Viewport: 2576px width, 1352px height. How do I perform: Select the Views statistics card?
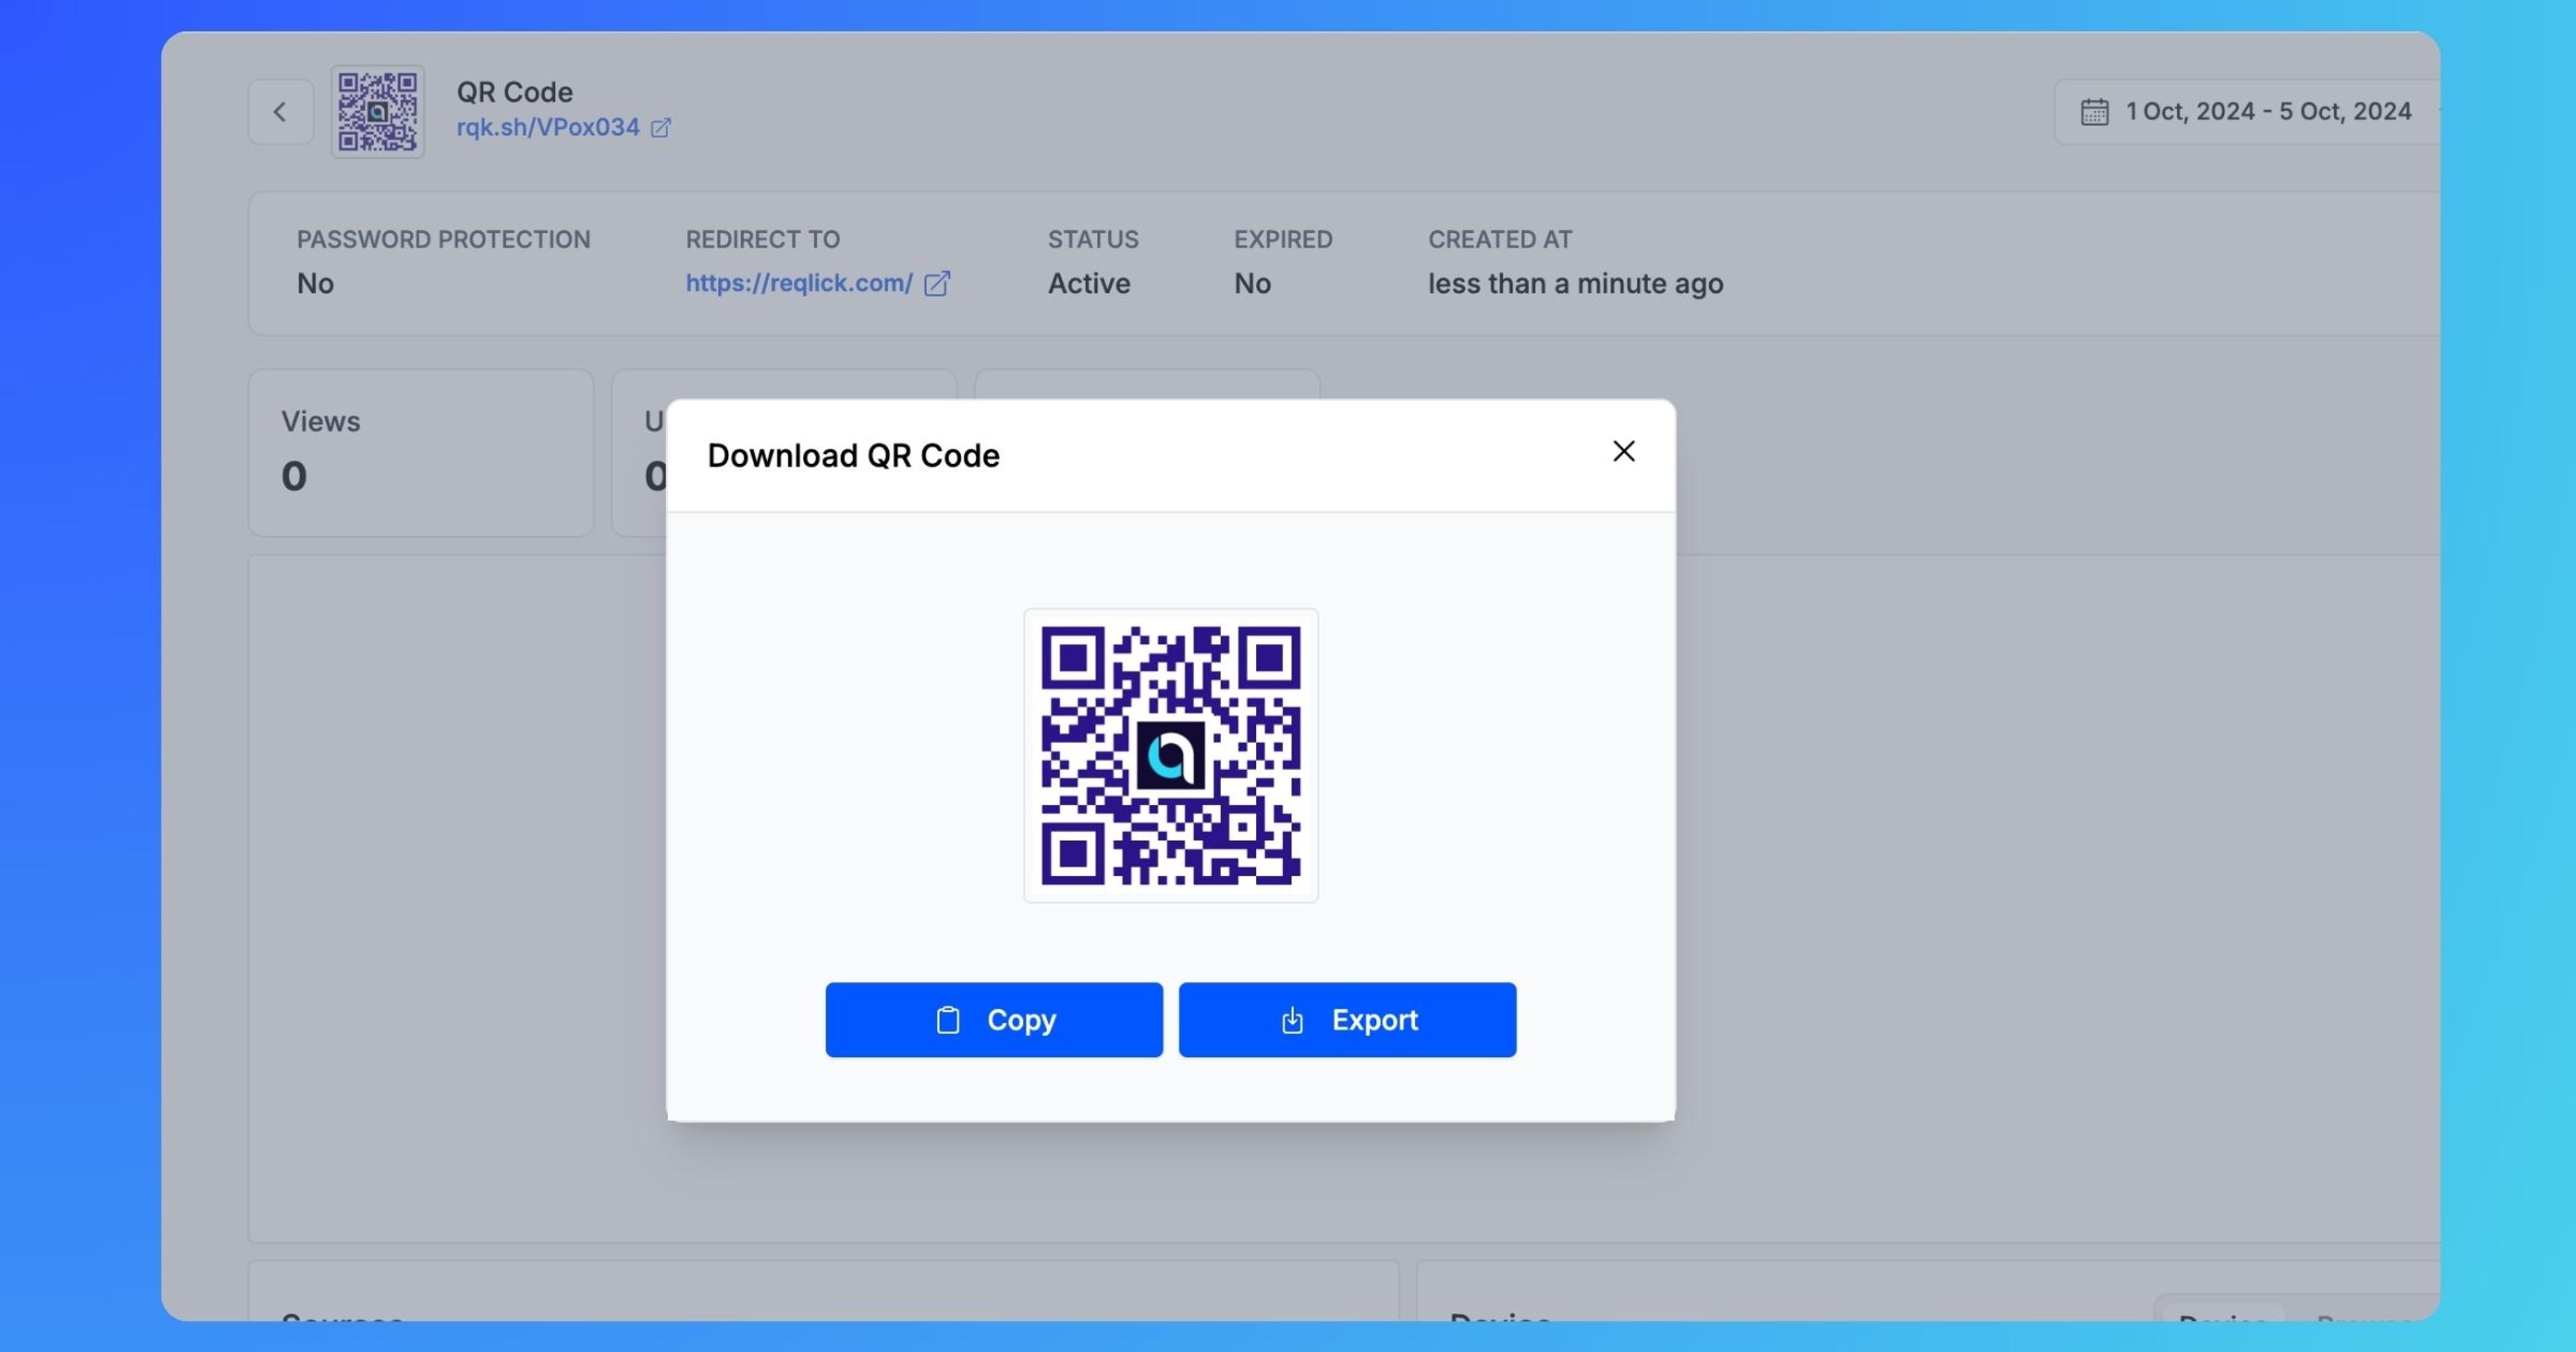420,452
